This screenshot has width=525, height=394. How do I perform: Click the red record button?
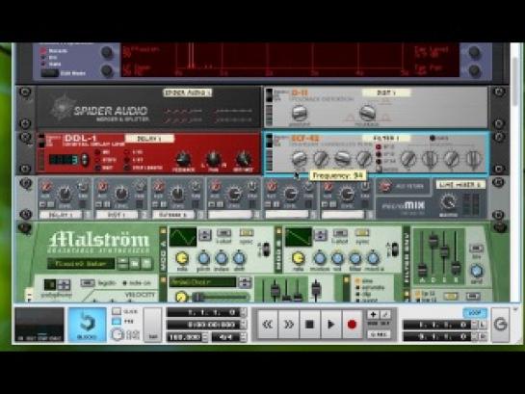pyautogui.click(x=352, y=324)
